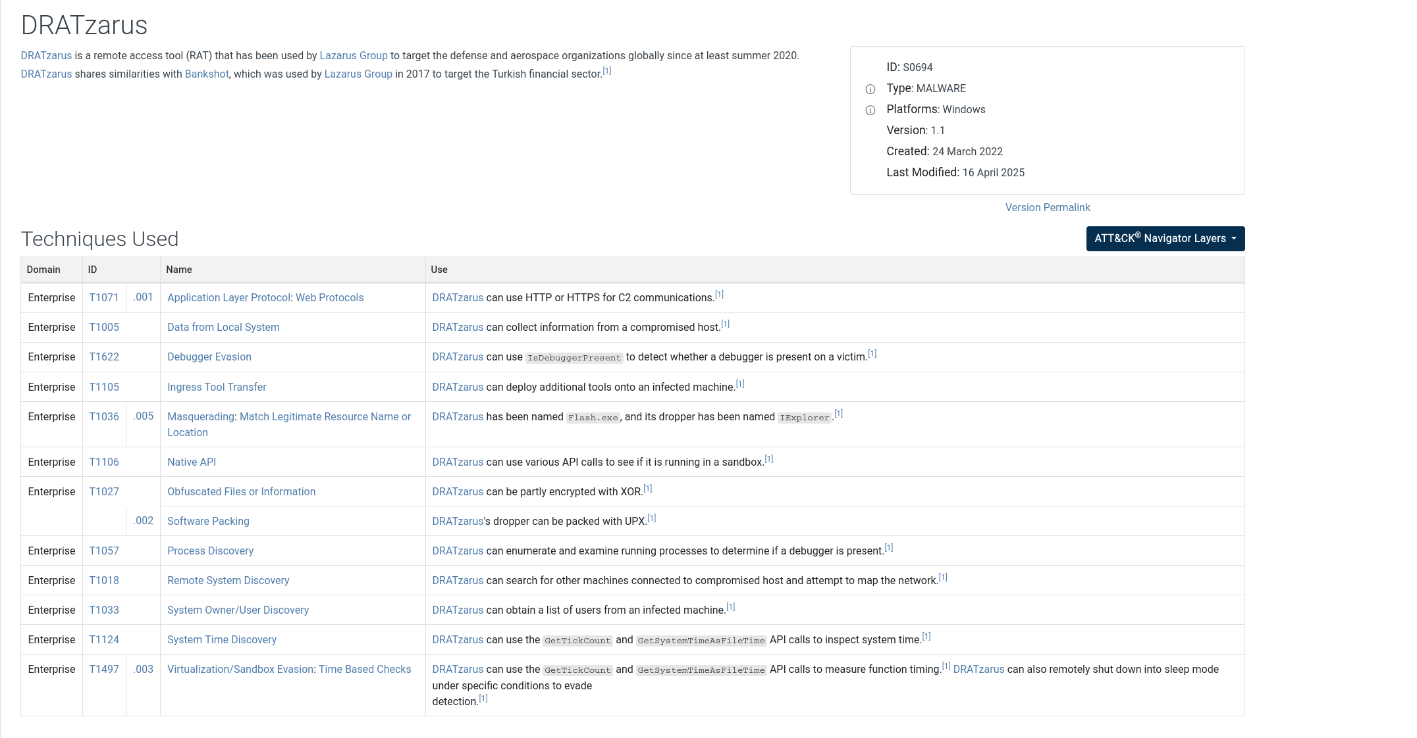Open the T1071 technique ID link

click(104, 297)
